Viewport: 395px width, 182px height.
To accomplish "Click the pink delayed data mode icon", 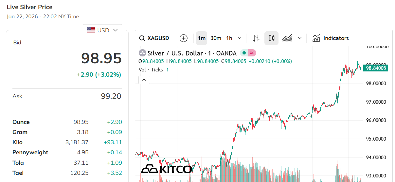I will pyautogui.click(x=252, y=53).
